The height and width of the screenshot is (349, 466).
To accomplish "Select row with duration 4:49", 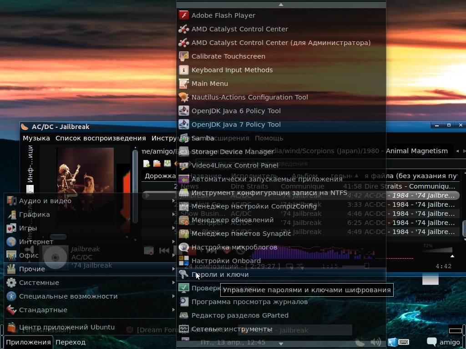I will 300,232.
